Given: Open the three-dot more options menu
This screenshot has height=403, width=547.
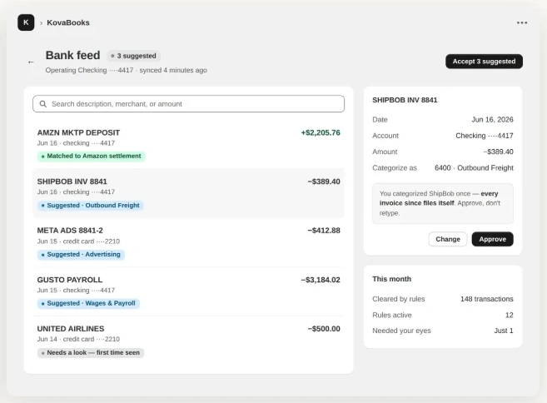Looking at the screenshot, I should 522,22.
